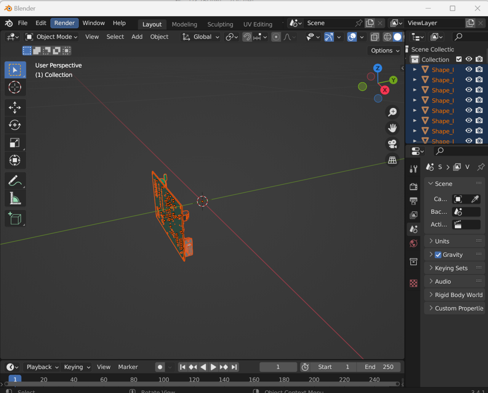Toggle snapping magnet icon
Screen dimensions: 488x393
tap(247, 37)
